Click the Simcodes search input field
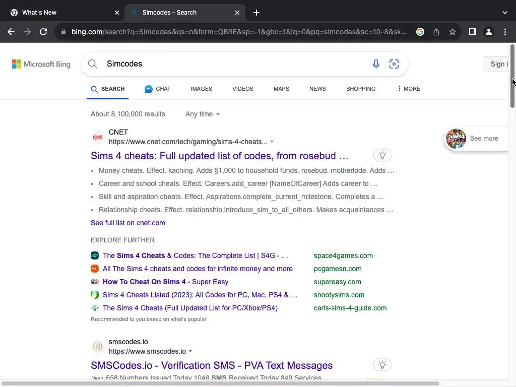Screen dimensions: 516x387 237,64
